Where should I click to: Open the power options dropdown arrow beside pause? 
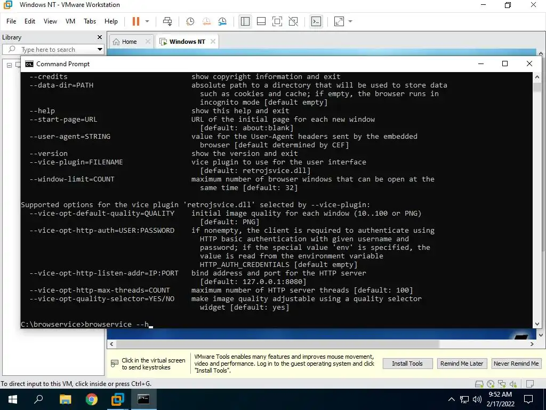pos(147,21)
